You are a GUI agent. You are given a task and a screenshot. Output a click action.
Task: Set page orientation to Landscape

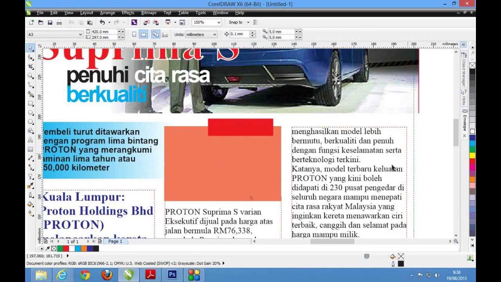click(143, 34)
